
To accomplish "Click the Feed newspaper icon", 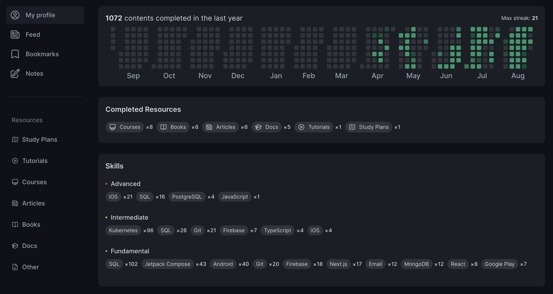I will coord(15,35).
